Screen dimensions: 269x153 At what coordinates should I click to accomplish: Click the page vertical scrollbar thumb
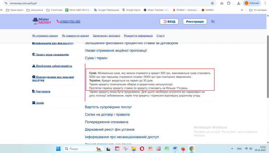point(268,67)
